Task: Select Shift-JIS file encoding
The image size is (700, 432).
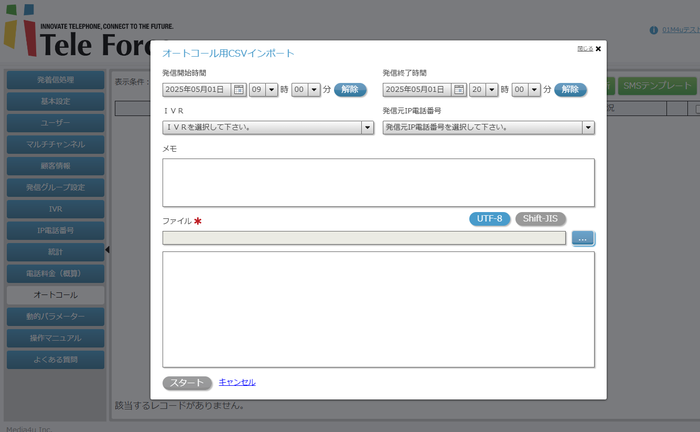Action: 540,219
